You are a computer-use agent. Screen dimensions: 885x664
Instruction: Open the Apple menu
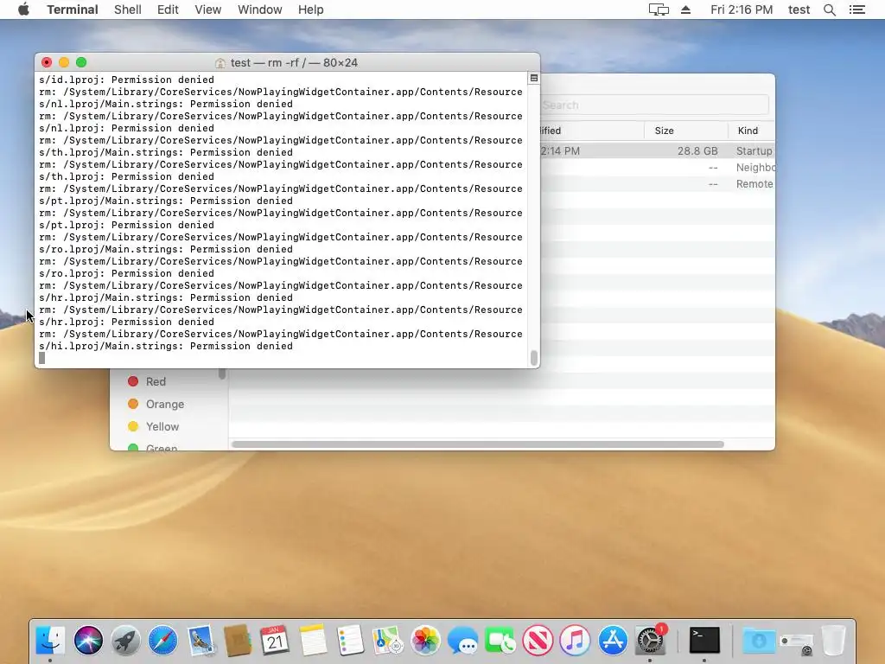[23, 10]
